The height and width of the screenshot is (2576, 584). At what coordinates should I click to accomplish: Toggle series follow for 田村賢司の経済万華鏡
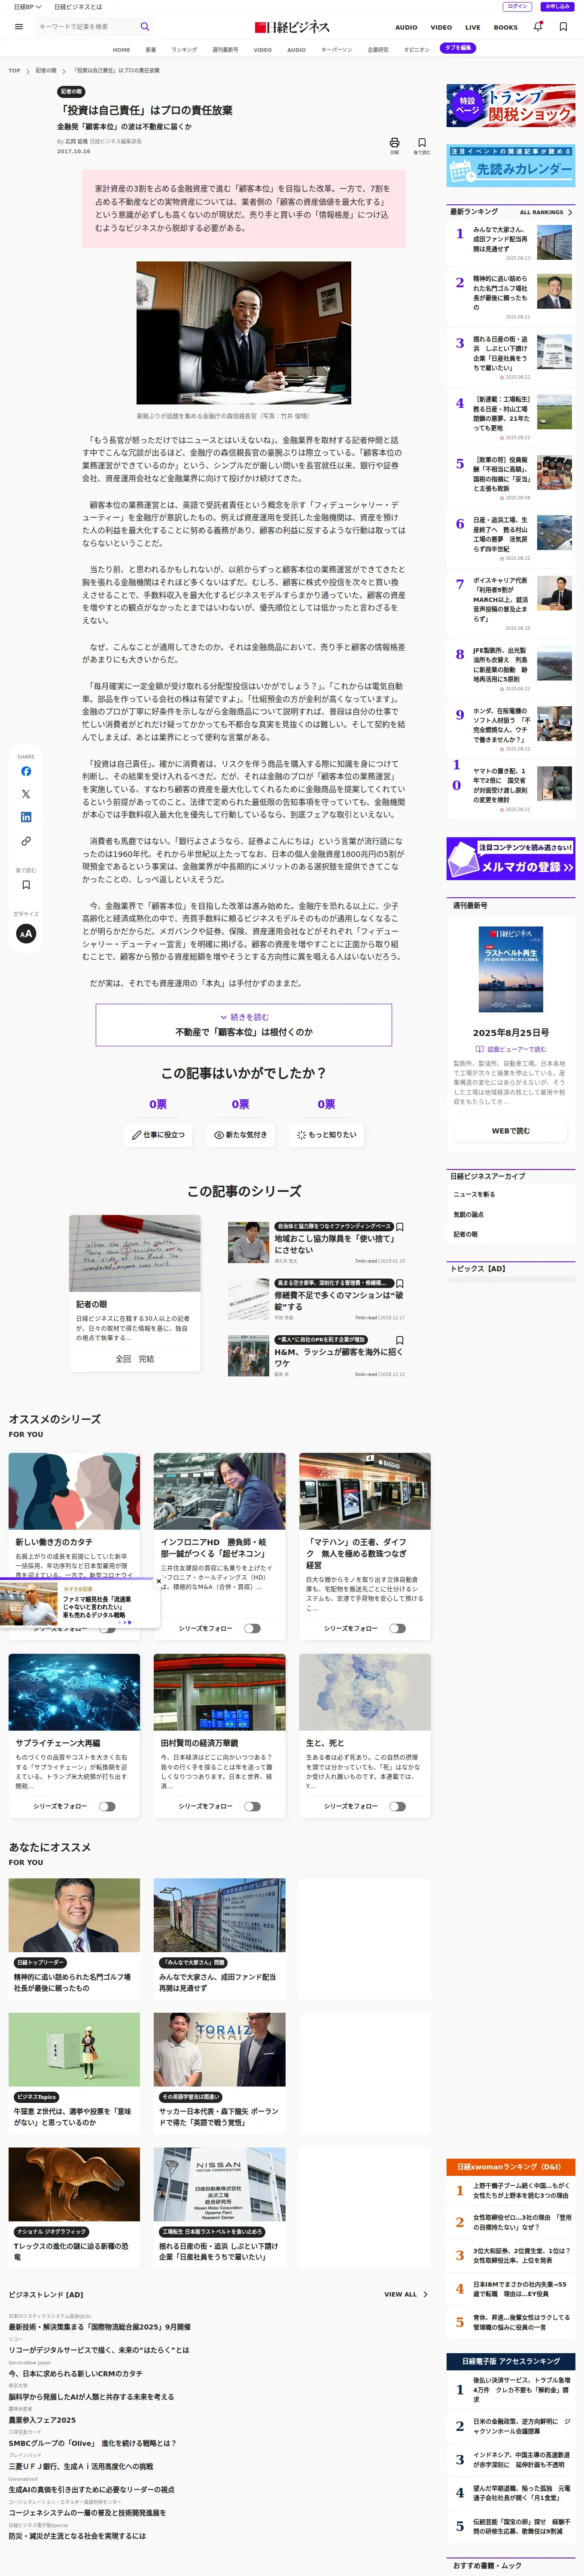(x=252, y=1806)
